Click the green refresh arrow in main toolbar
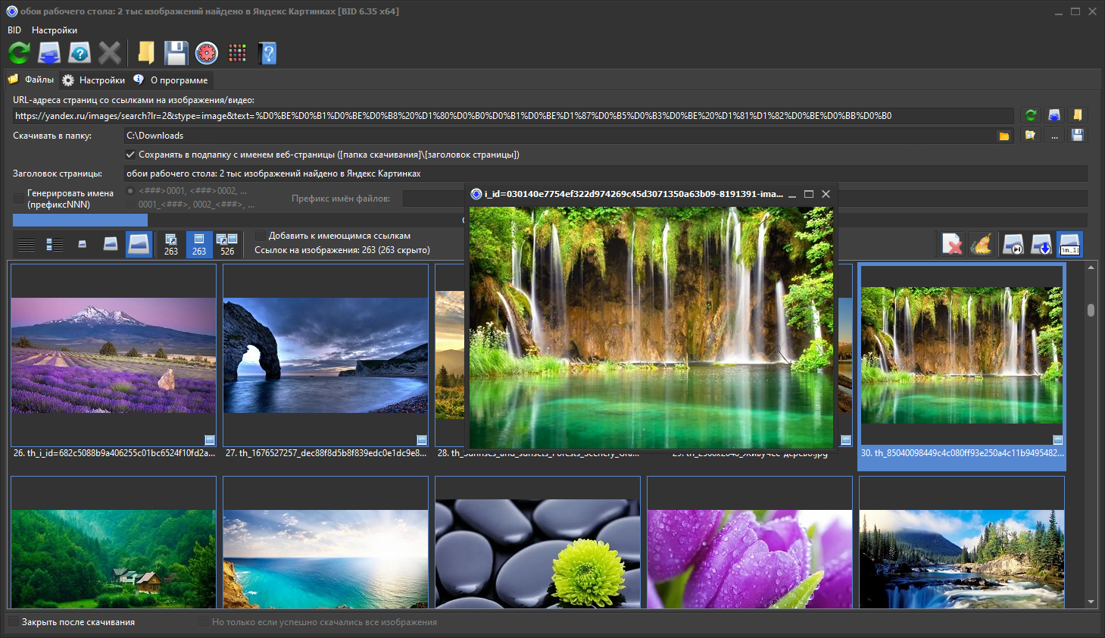The image size is (1105, 638). [x=19, y=53]
